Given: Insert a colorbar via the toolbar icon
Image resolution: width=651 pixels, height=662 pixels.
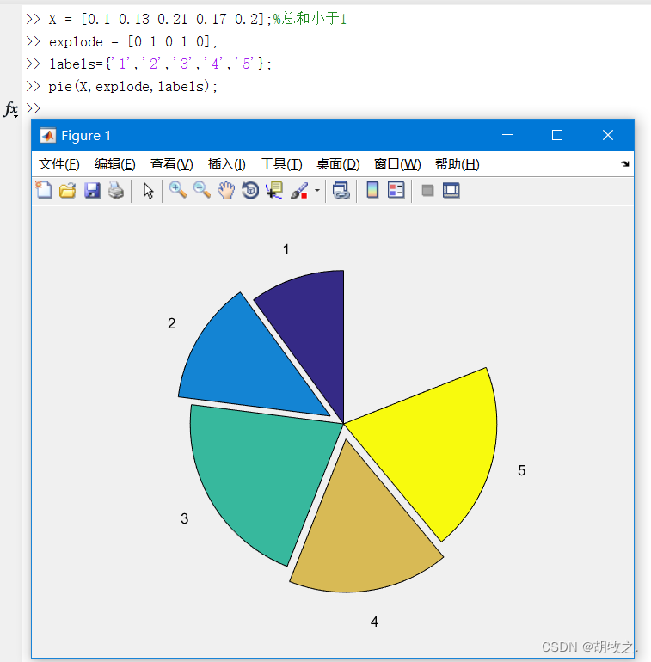Looking at the screenshot, I should coord(372,190).
